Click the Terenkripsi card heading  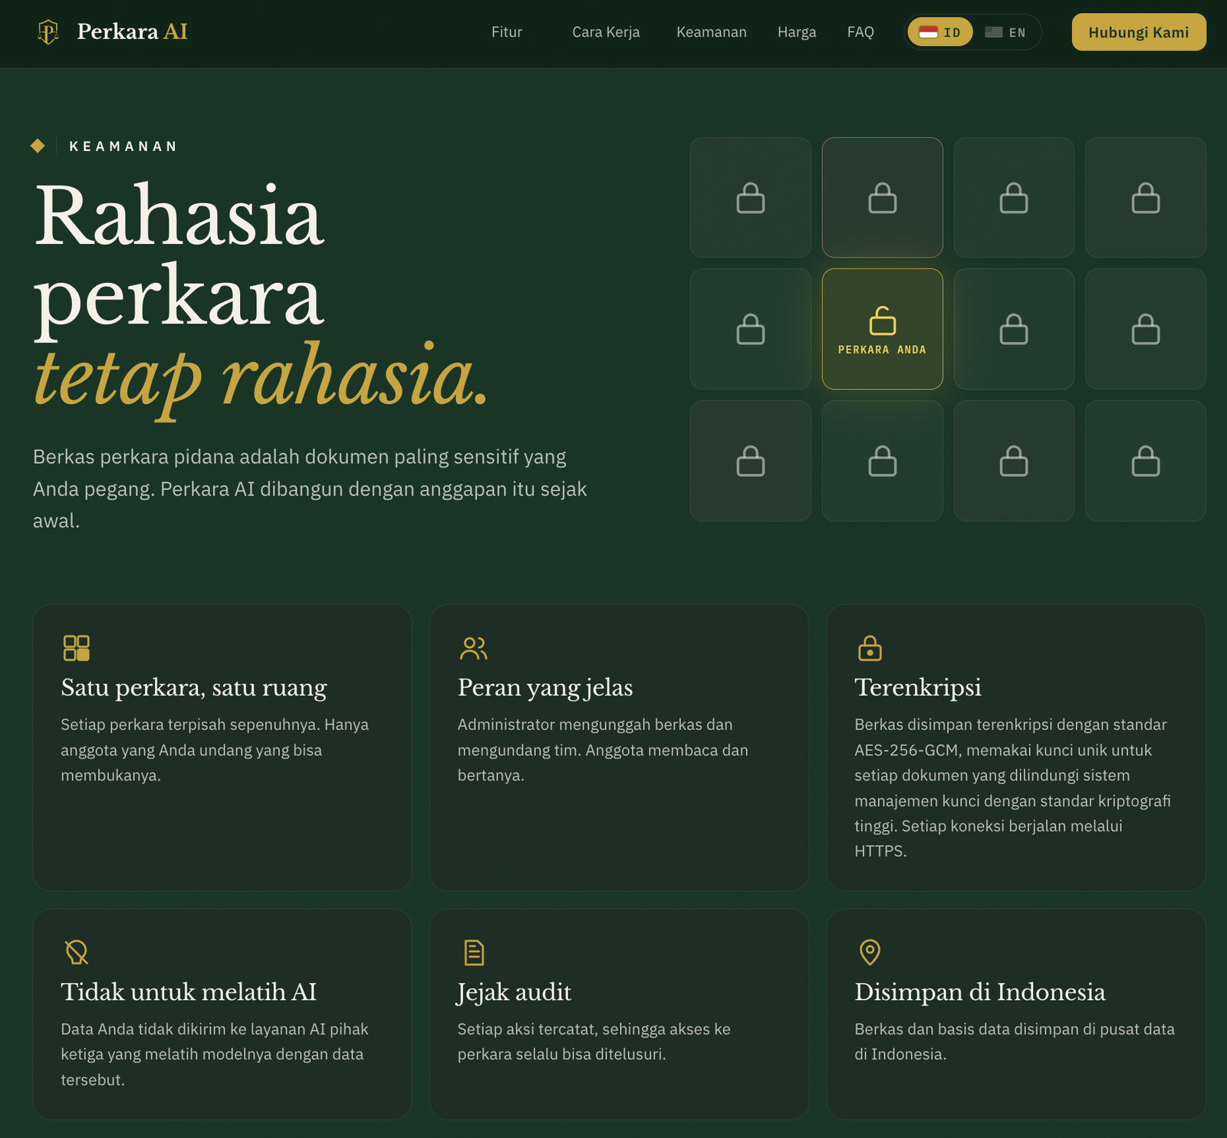[918, 687]
